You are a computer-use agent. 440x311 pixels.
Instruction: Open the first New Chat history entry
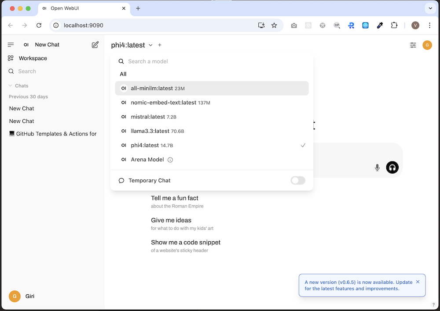53,108
